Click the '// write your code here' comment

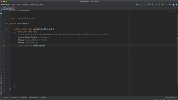tap(26, 32)
